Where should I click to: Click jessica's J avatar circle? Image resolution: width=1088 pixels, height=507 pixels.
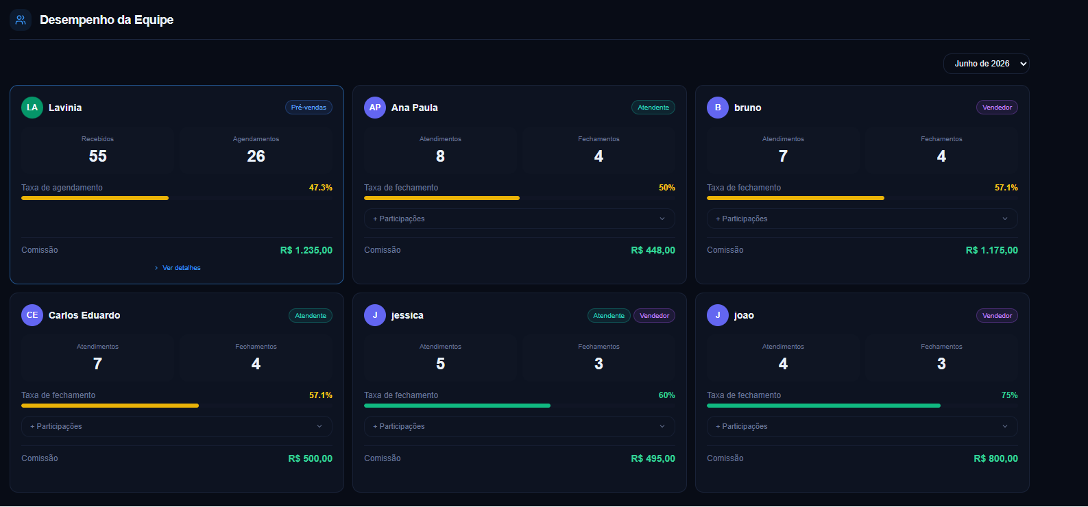pos(375,315)
